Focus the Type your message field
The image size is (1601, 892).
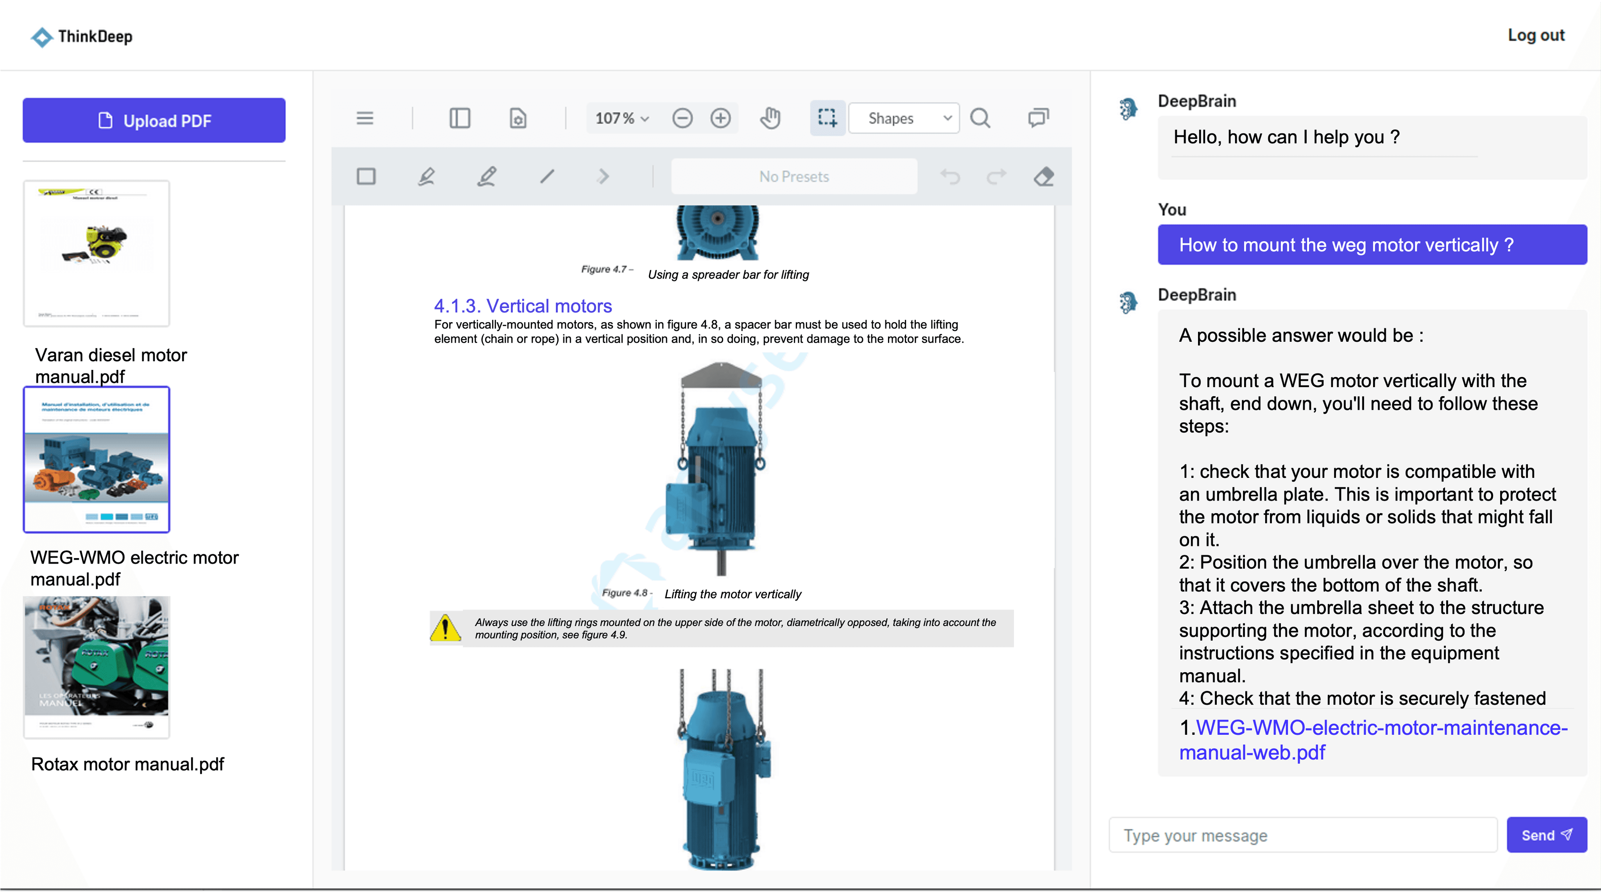point(1303,835)
